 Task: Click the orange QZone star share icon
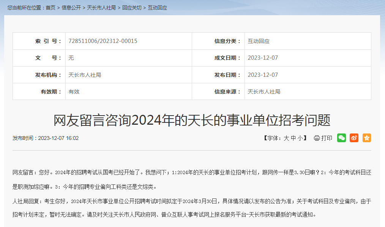point(366,138)
